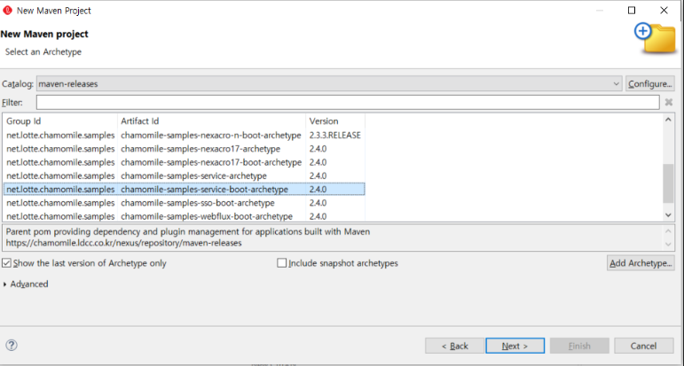The width and height of the screenshot is (684, 366).
Task: Maximize the New Maven Project window
Action: (632, 11)
